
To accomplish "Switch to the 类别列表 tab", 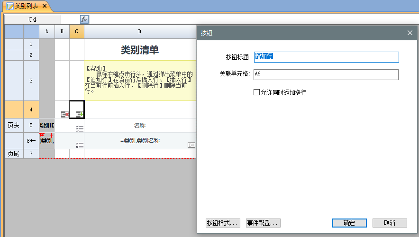I will [x=27, y=6].
